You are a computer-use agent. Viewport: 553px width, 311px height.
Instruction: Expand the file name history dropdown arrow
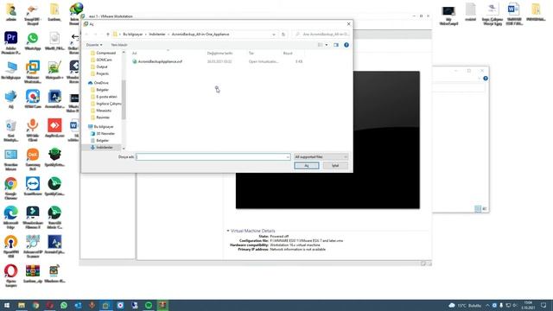point(288,156)
